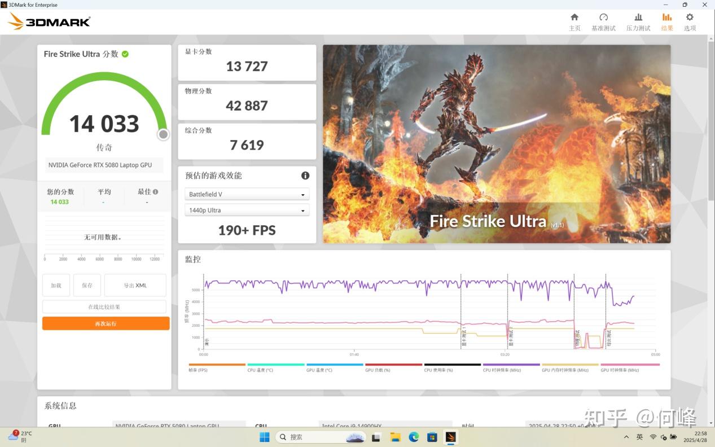Click the 3DMARK logo

[x=48, y=21]
